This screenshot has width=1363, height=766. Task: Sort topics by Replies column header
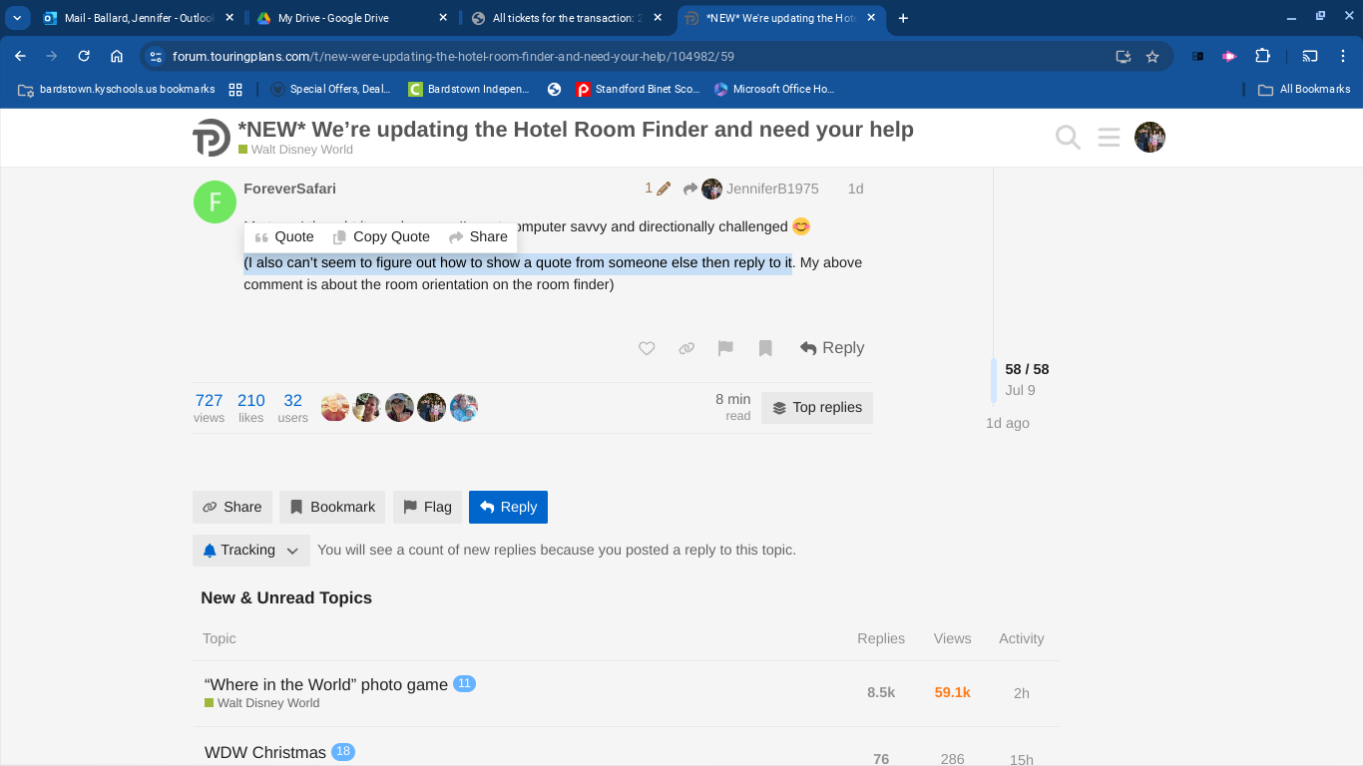click(881, 639)
